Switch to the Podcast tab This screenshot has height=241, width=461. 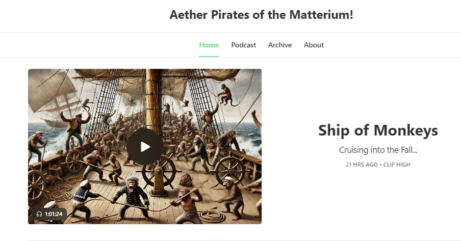click(243, 45)
